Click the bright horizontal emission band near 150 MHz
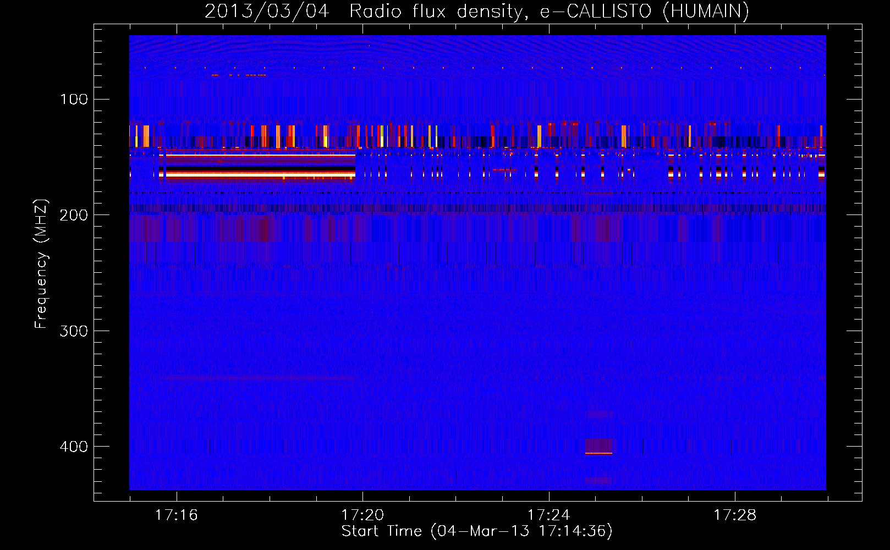The width and height of the screenshot is (890, 550). pyautogui.click(x=260, y=156)
